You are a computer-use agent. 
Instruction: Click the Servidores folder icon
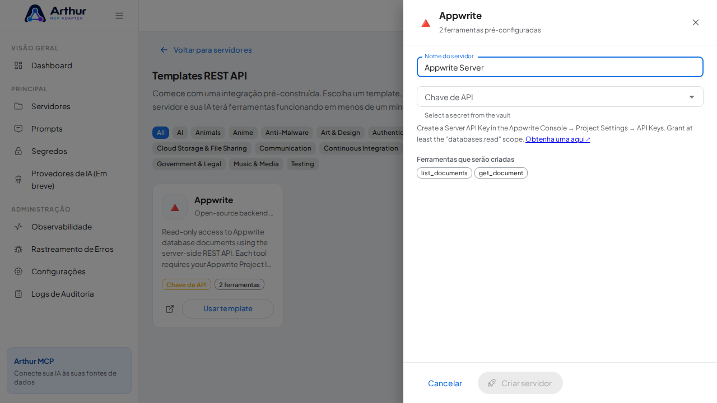pos(18,106)
